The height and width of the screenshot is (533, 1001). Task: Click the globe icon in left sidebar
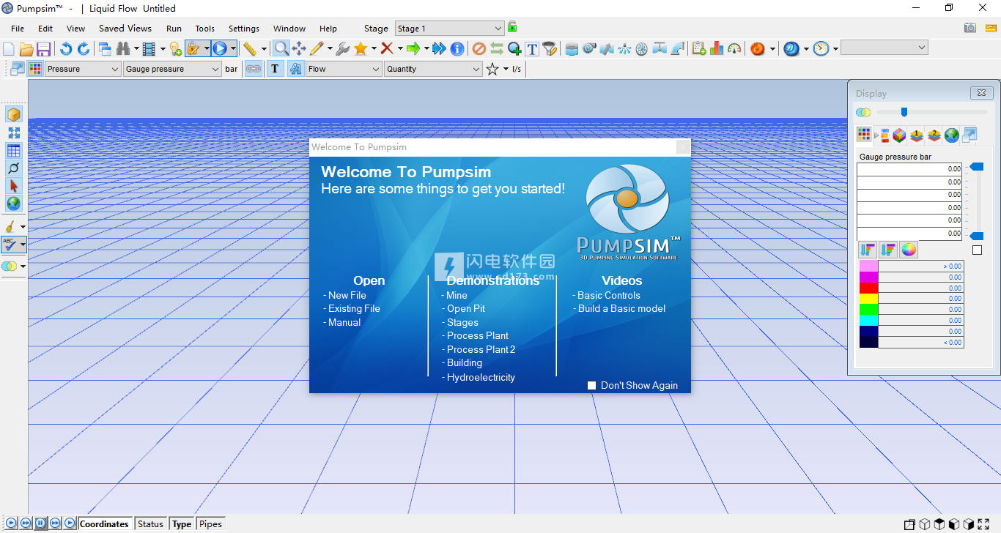tap(14, 204)
